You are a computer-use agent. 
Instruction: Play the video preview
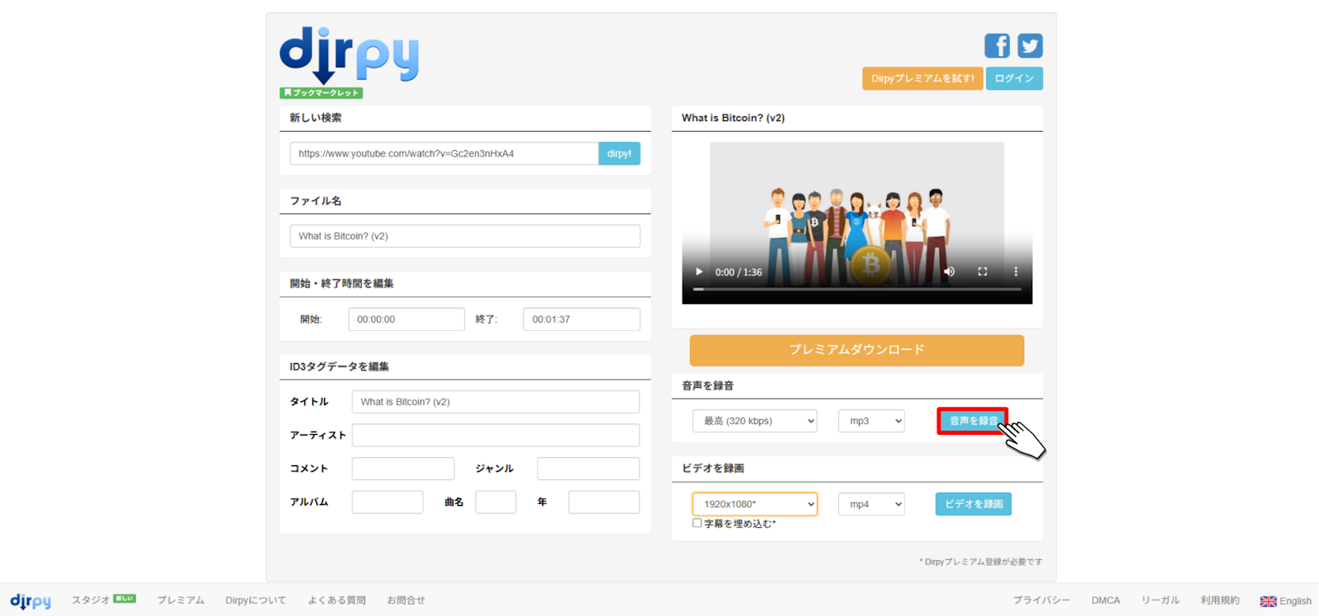click(x=699, y=272)
